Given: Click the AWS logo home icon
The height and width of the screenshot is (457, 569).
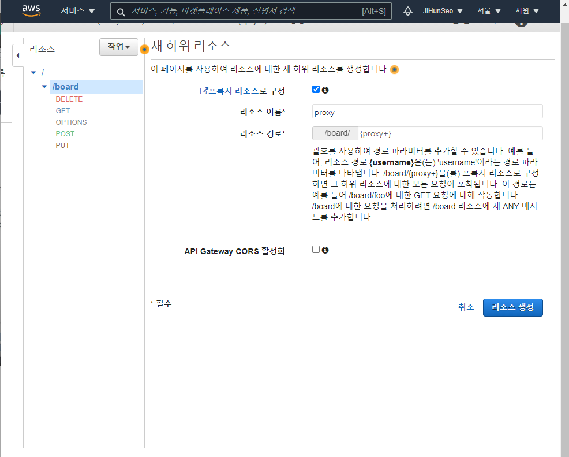Looking at the screenshot, I should click(x=31, y=11).
